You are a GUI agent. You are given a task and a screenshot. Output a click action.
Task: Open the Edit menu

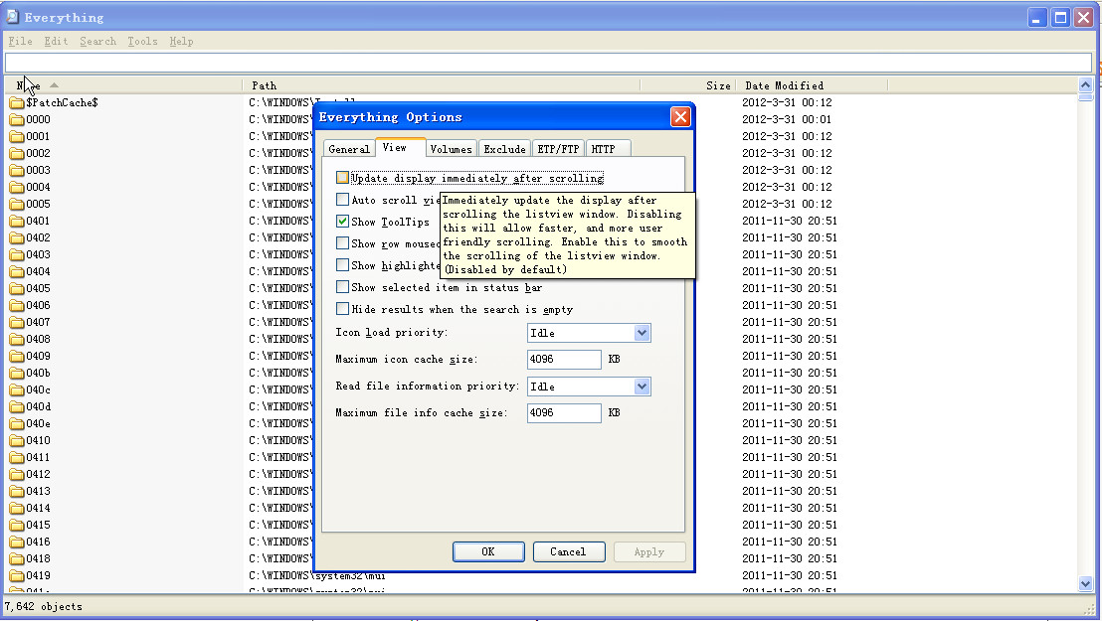57,42
